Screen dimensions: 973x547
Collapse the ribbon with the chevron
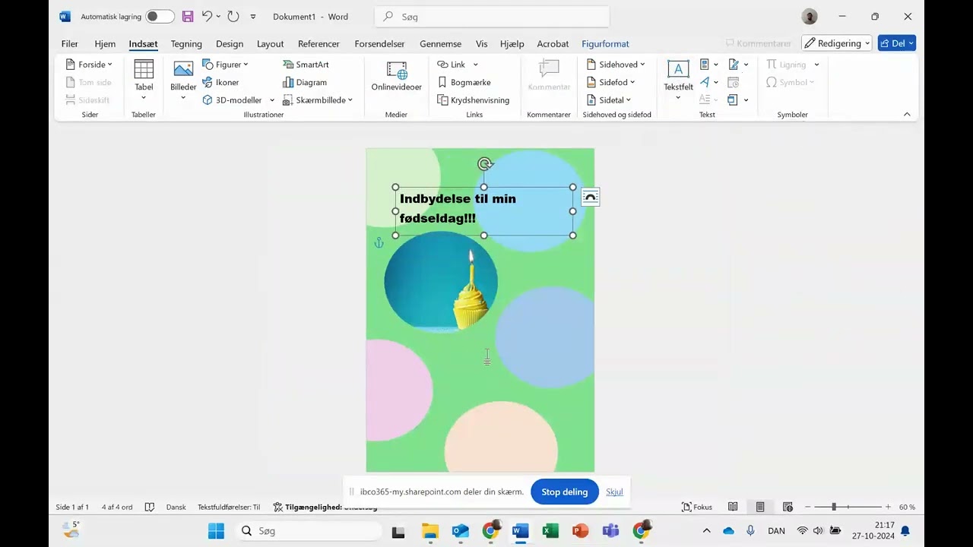(x=907, y=115)
